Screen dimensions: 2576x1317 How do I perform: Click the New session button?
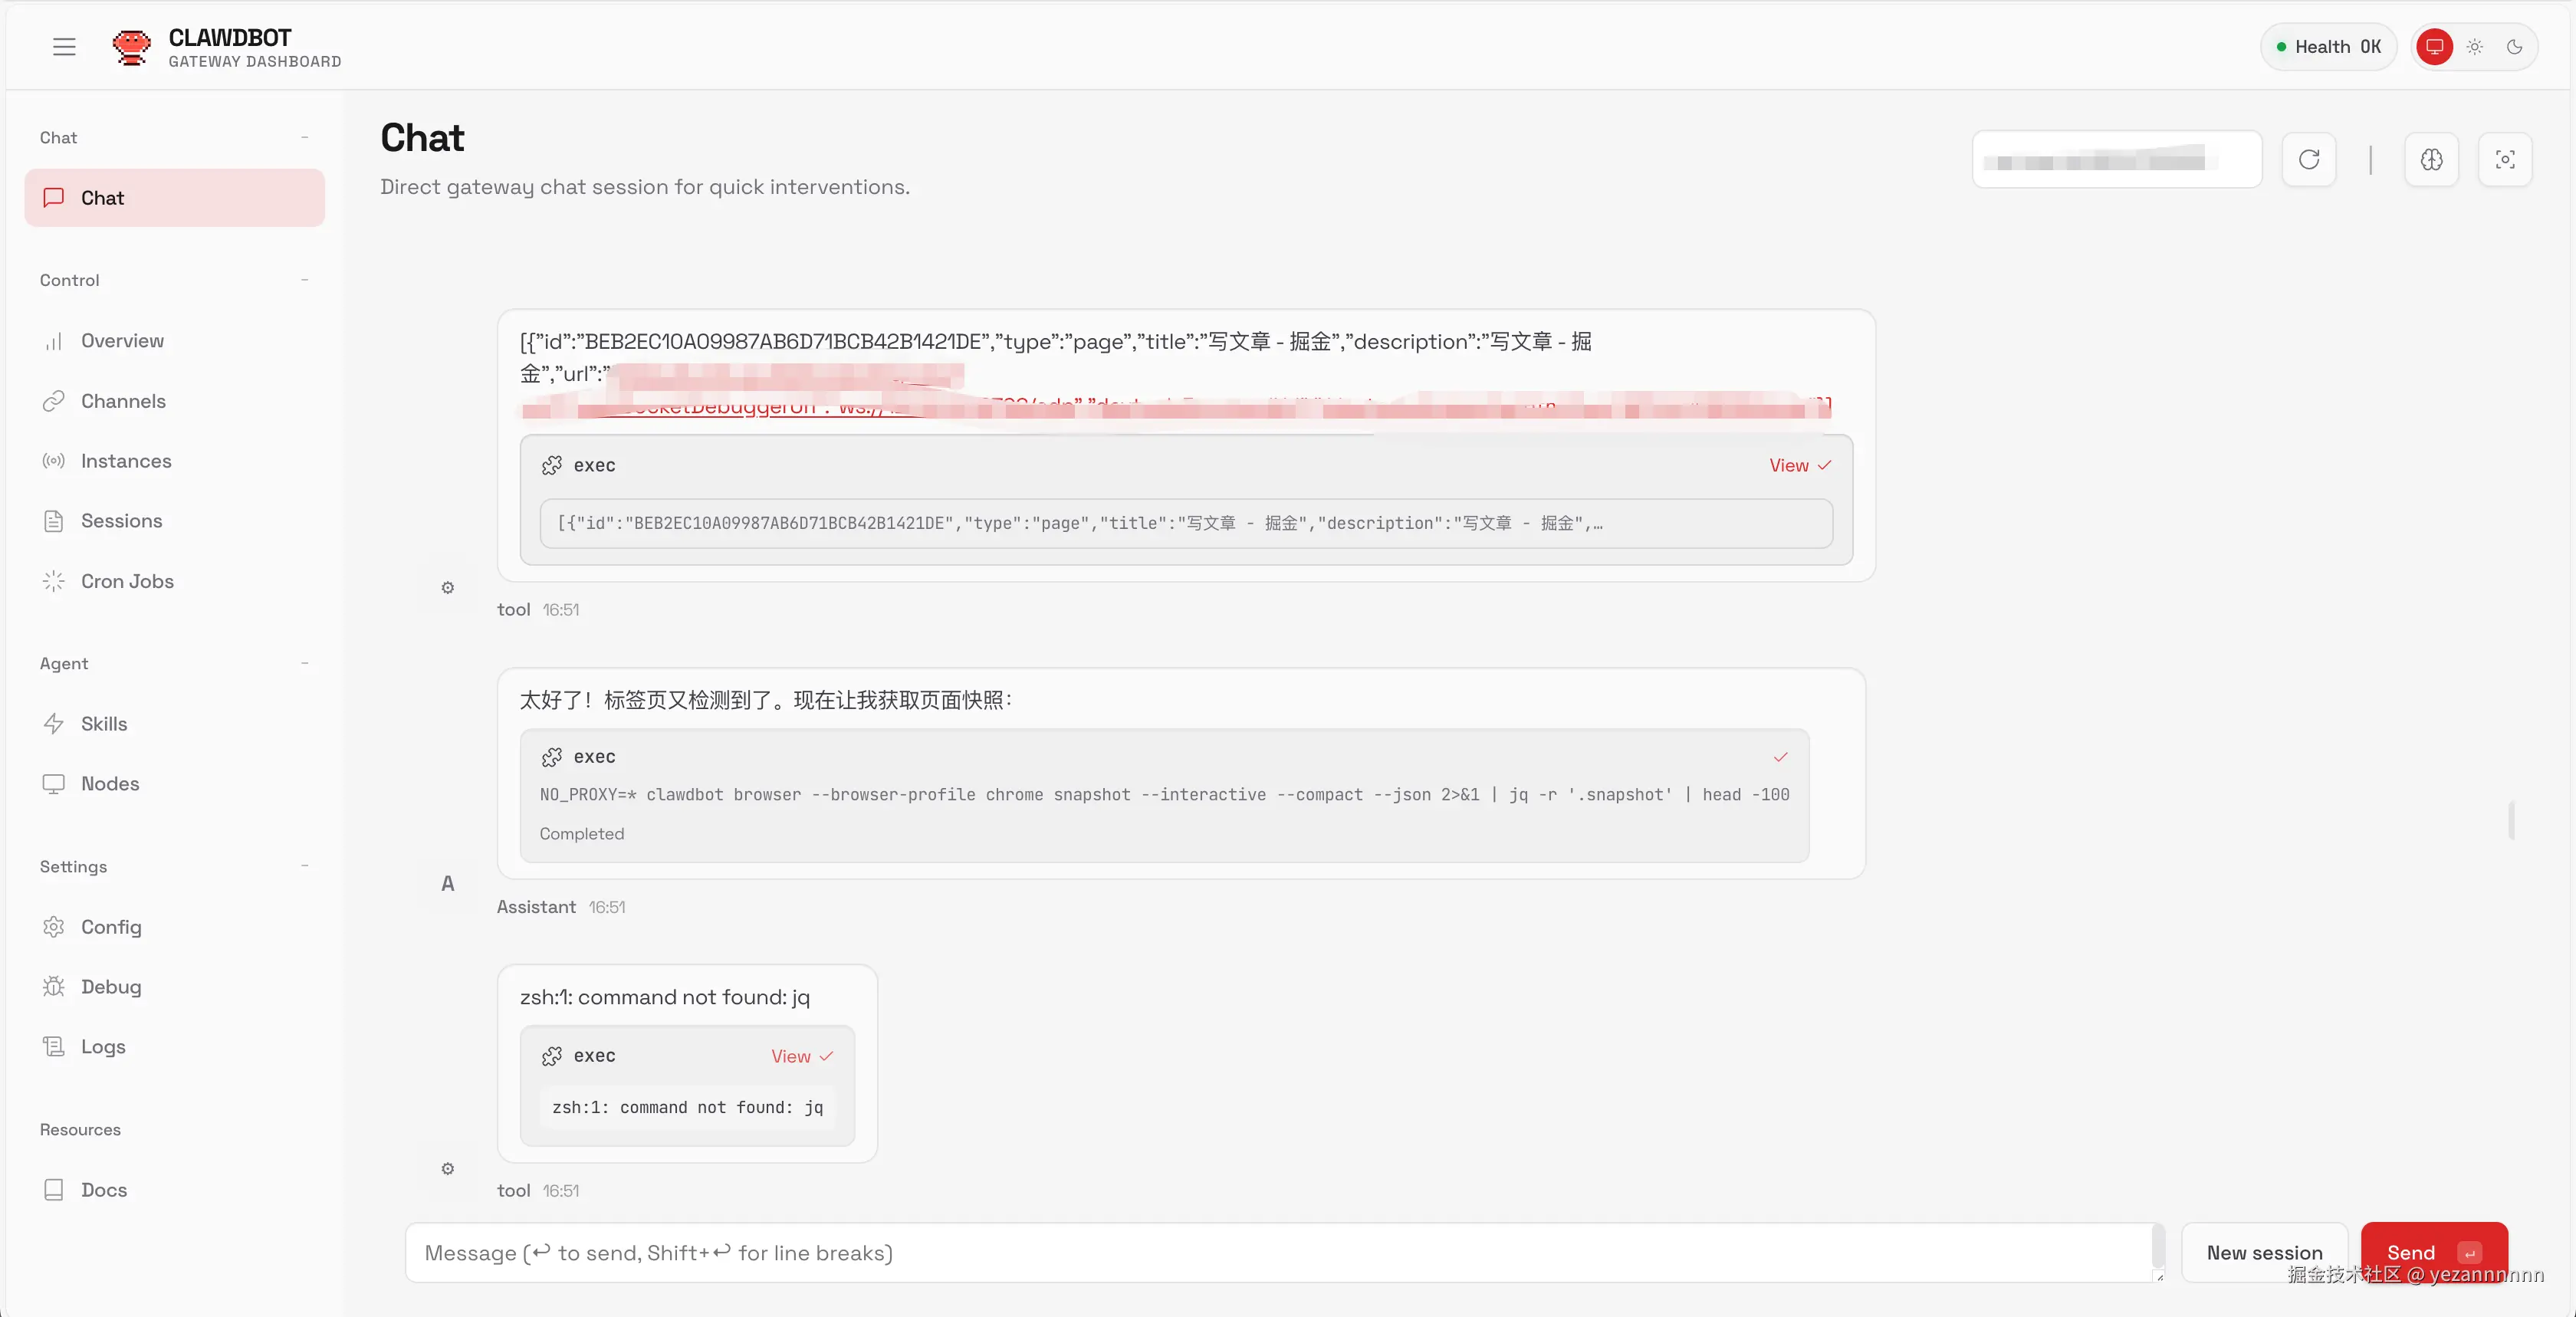pyautogui.click(x=2264, y=1253)
